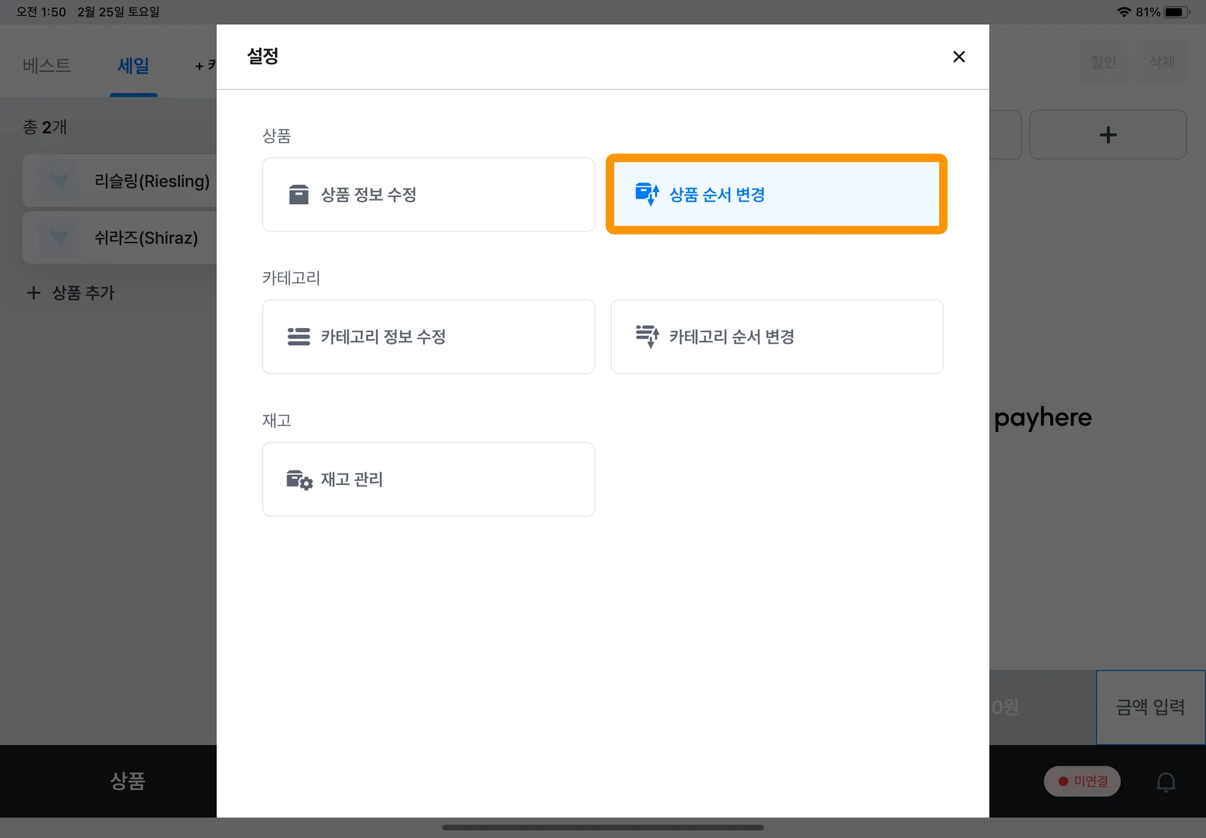Viewport: 1206px width, 838px height.
Task: Tap the notification bell icon
Action: 1165,782
